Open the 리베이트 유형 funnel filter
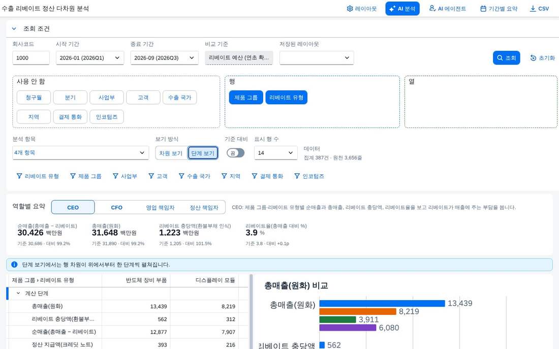 (x=38, y=176)
